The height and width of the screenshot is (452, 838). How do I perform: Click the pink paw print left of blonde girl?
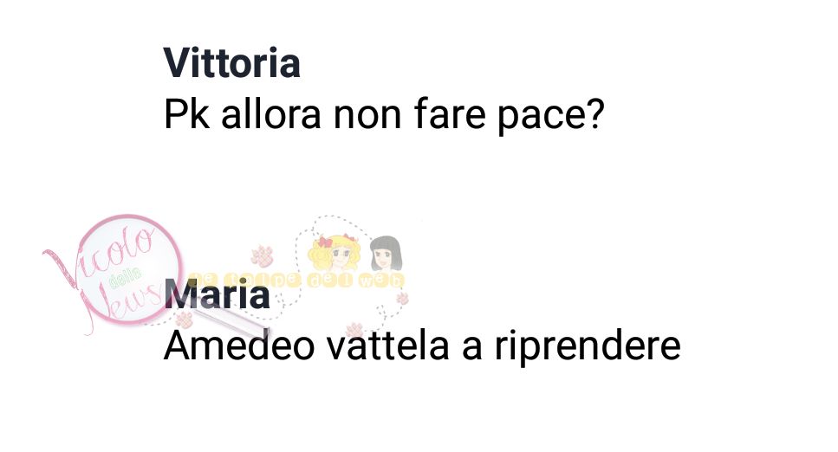coord(262,256)
